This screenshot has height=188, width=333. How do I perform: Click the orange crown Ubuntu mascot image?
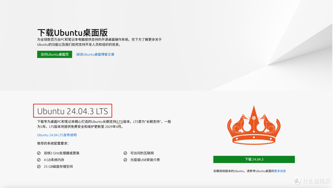tap(254, 125)
